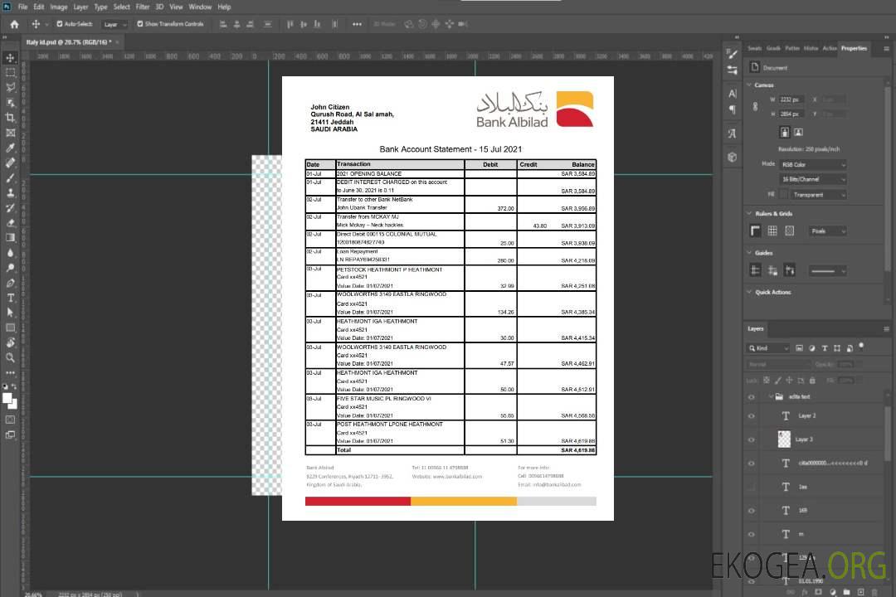Click the foreground color swatch
The width and height of the screenshot is (896, 597).
(x=7, y=399)
